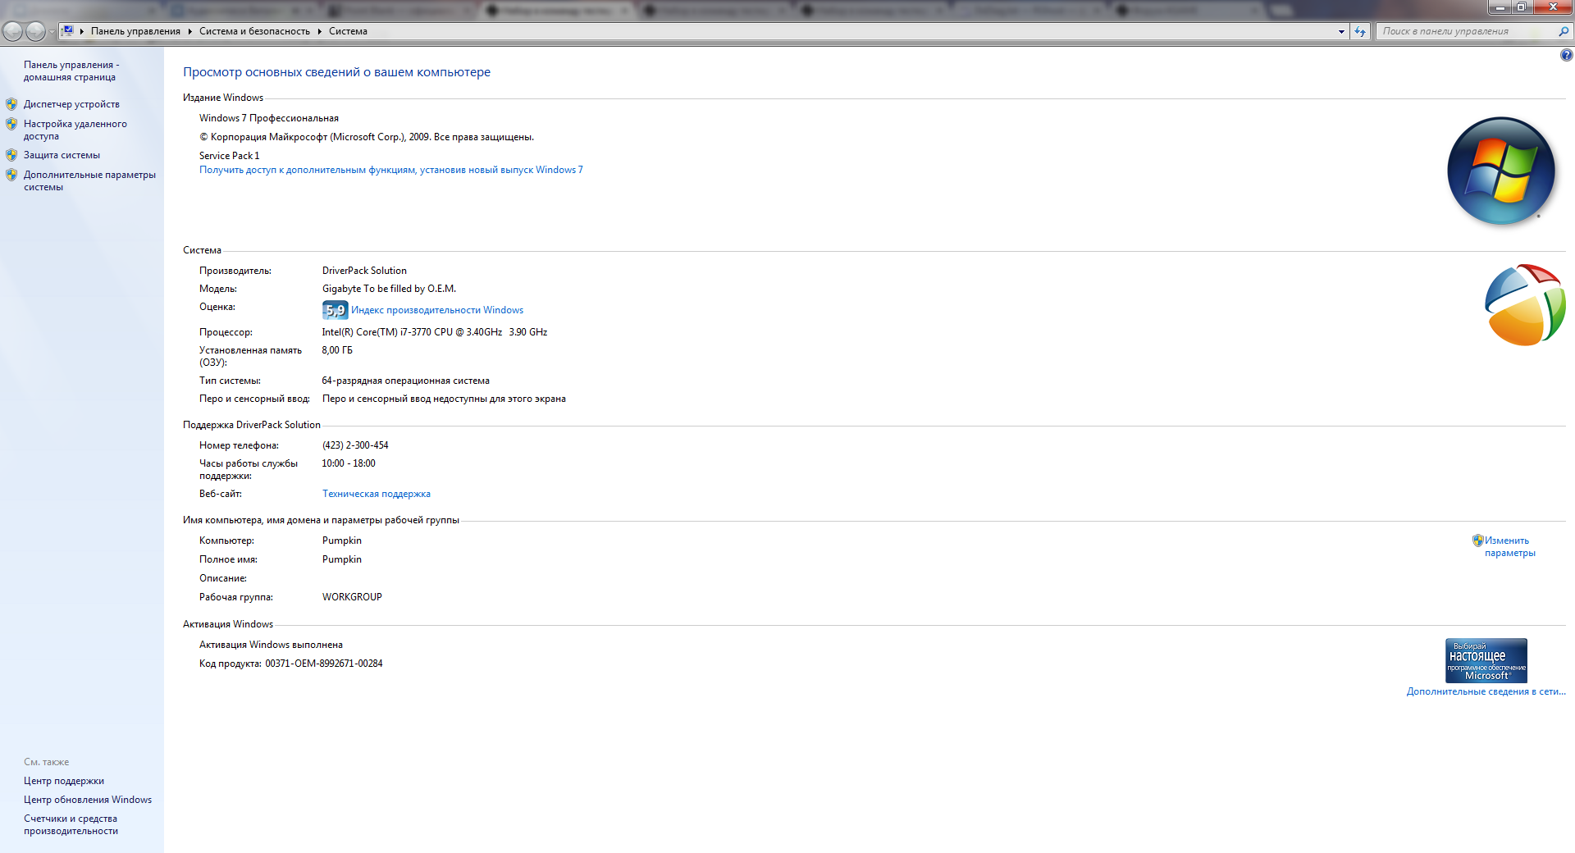Restore down the Система window
Viewport: 1575px width, 853px height.
point(1522,7)
